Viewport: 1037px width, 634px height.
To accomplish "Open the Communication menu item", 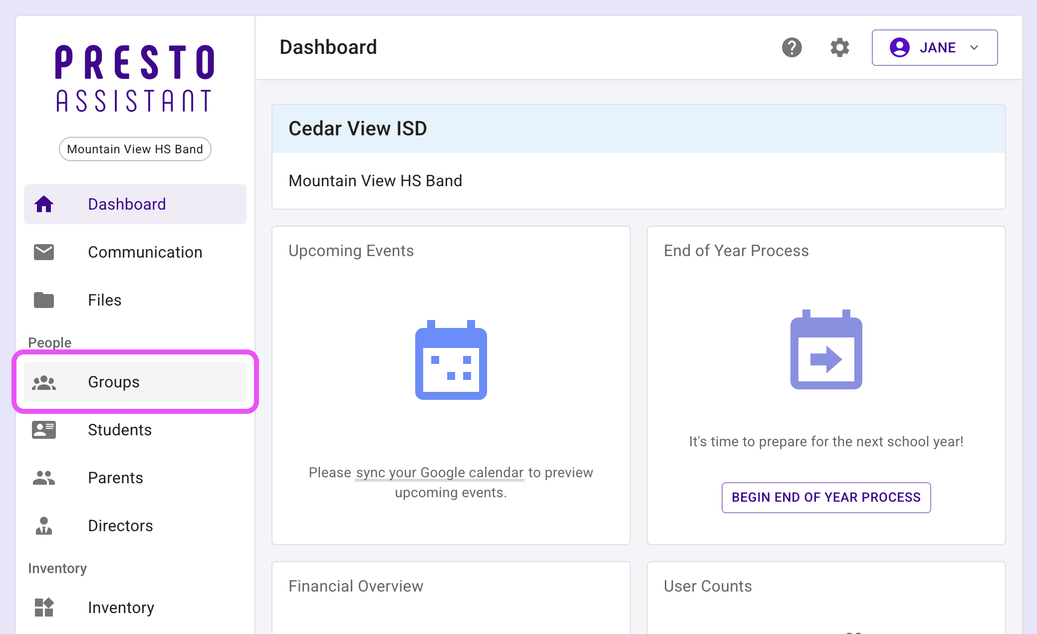I will pyautogui.click(x=145, y=252).
